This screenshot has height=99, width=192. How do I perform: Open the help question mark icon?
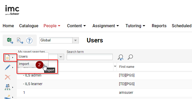coord(29,41)
